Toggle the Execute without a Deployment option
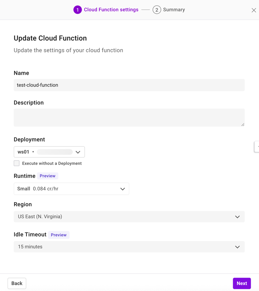This screenshot has width=259, height=291. tap(16, 163)
